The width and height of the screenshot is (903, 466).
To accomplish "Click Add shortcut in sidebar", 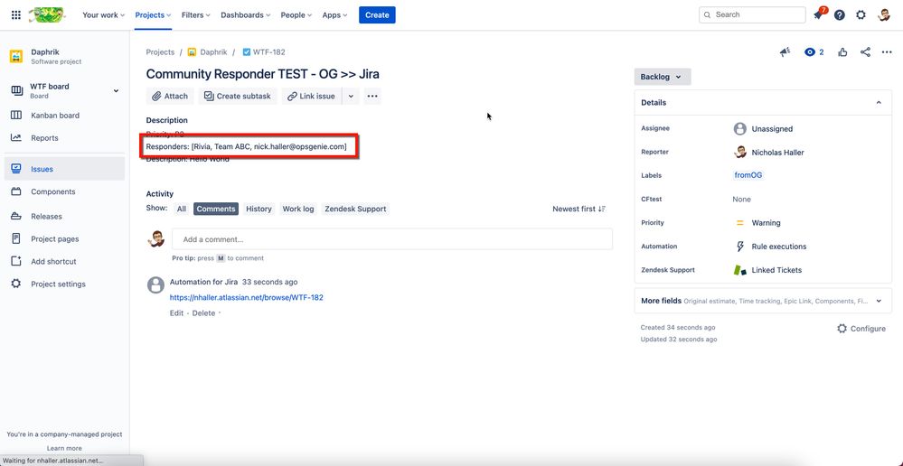I will click(x=64, y=261).
